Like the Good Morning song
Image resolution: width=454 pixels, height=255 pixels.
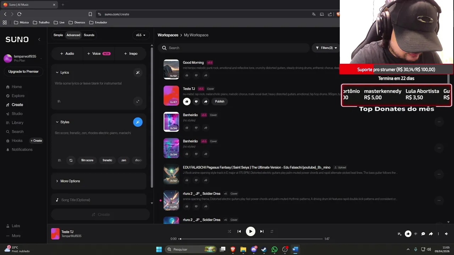(x=187, y=75)
